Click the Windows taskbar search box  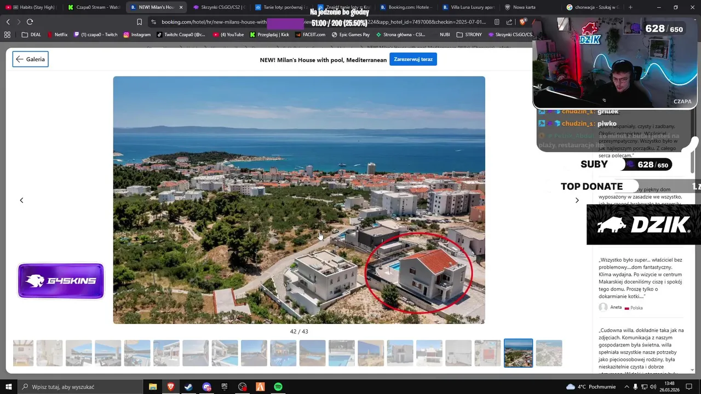click(79, 387)
